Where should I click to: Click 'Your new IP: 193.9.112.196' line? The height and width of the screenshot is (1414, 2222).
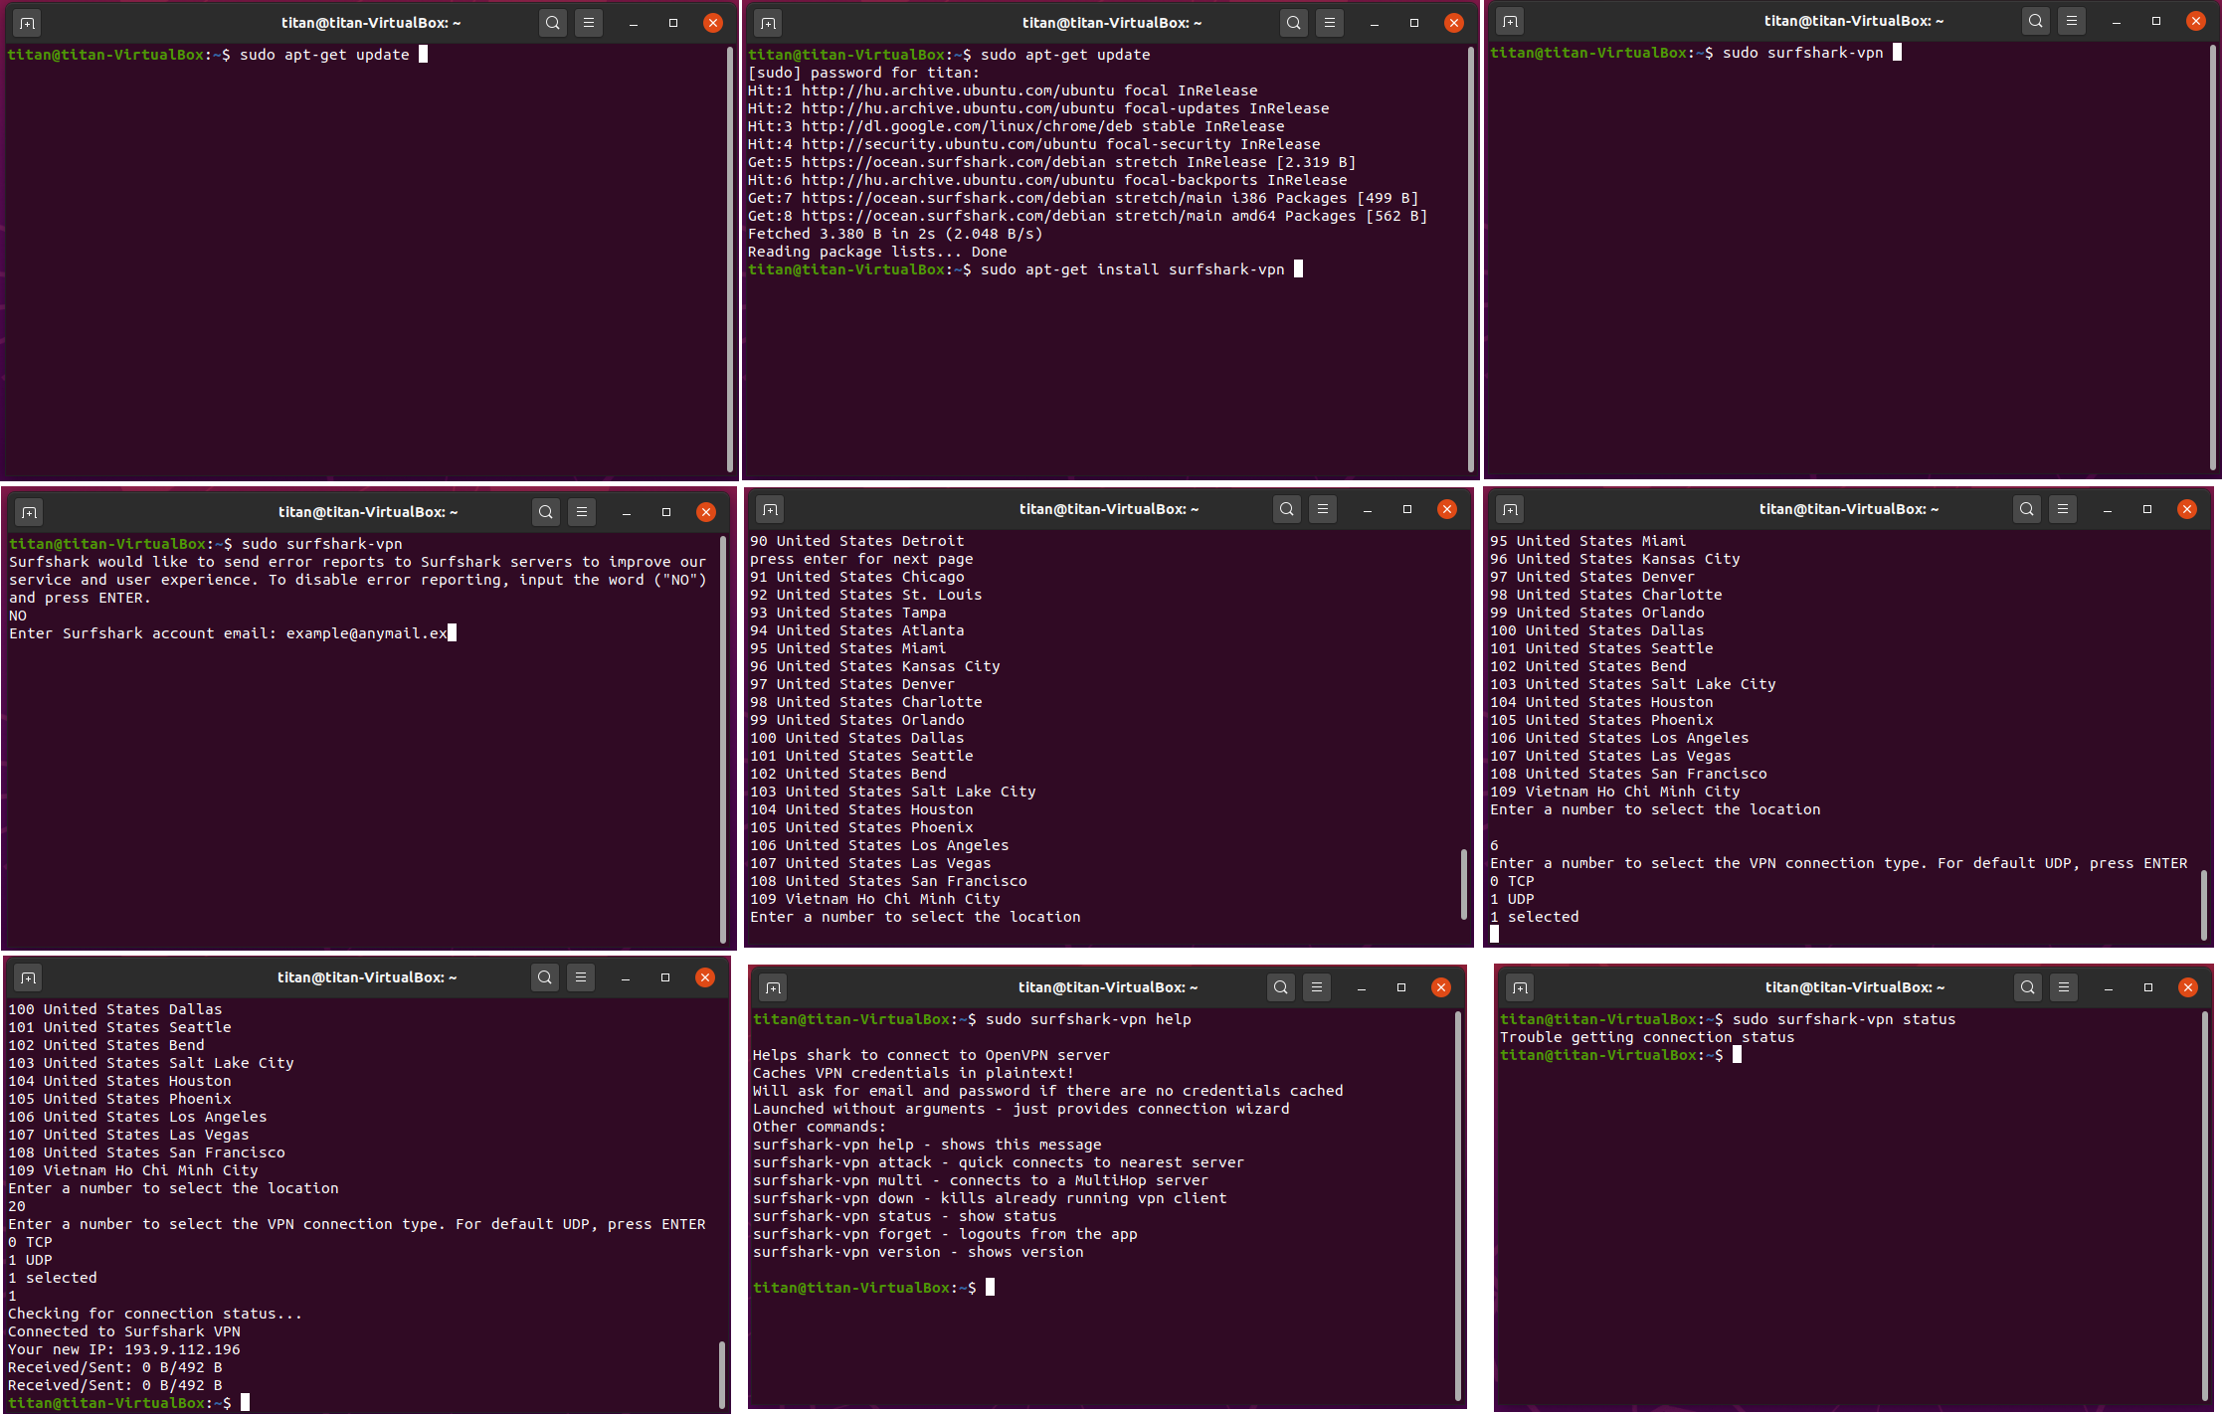point(124,1349)
